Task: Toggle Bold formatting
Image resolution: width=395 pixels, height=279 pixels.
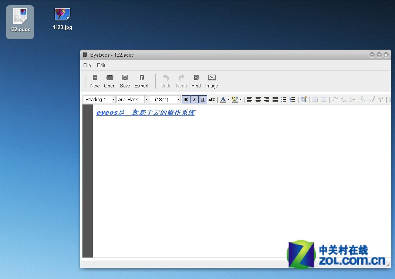Action: (x=186, y=99)
